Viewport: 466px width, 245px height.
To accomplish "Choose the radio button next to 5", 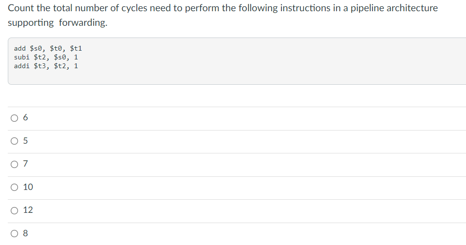I will [14, 141].
